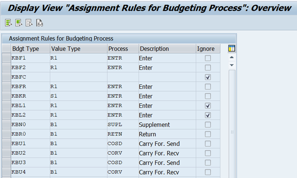Click the Ignore column header
This screenshot has height=178, width=297.
click(x=206, y=49)
